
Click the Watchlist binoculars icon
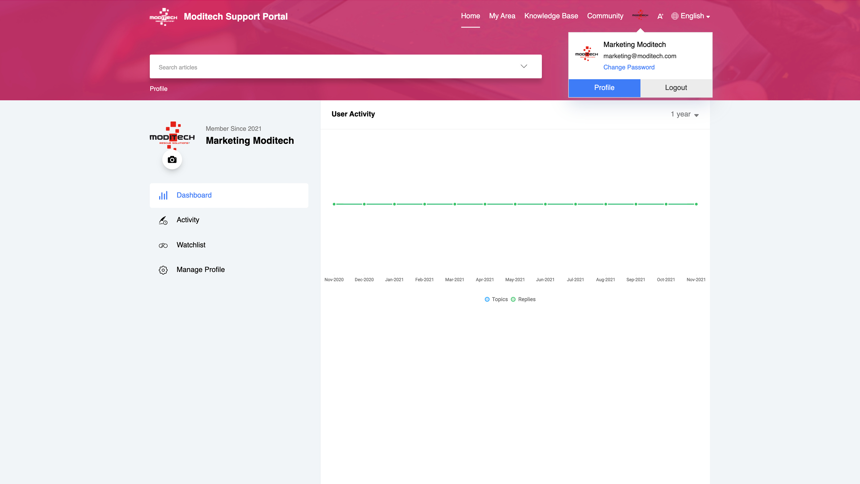163,245
